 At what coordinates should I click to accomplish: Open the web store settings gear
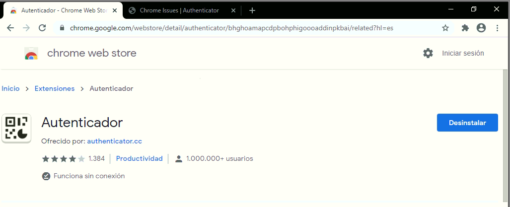[428, 53]
